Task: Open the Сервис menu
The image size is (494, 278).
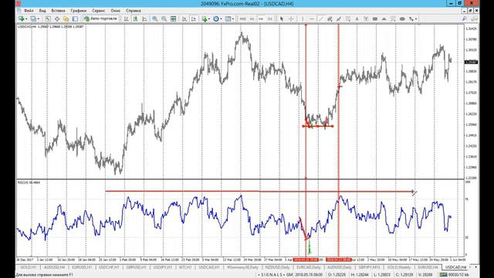Action: tap(99, 11)
